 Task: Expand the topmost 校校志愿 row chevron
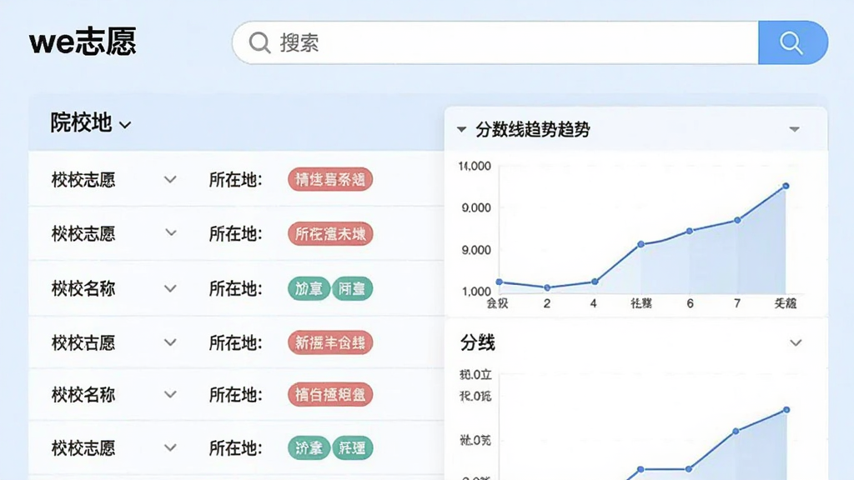click(170, 179)
